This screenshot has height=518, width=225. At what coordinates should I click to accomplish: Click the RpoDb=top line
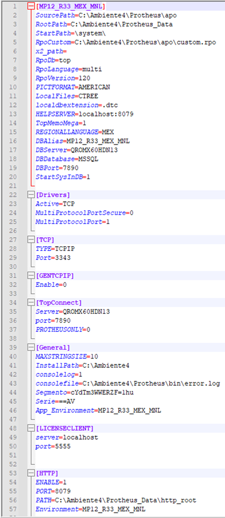coord(53,60)
